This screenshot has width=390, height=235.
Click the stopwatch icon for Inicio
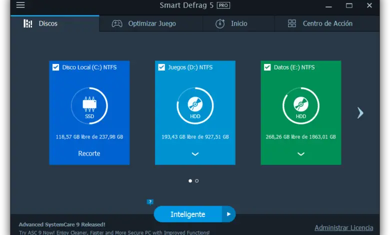coord(220,23)
